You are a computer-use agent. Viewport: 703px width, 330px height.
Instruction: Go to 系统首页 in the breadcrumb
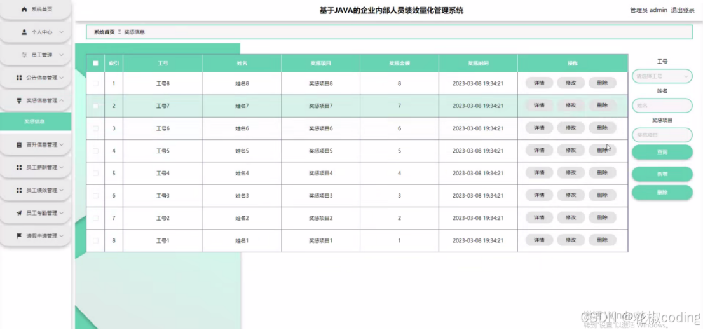pyautogui.click(x=104, y=32)
